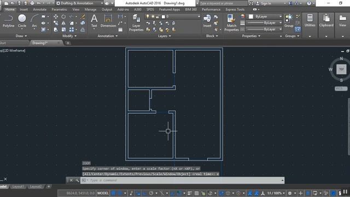Click the Undo arrow in quick access toolbar

tap(39, 3)
